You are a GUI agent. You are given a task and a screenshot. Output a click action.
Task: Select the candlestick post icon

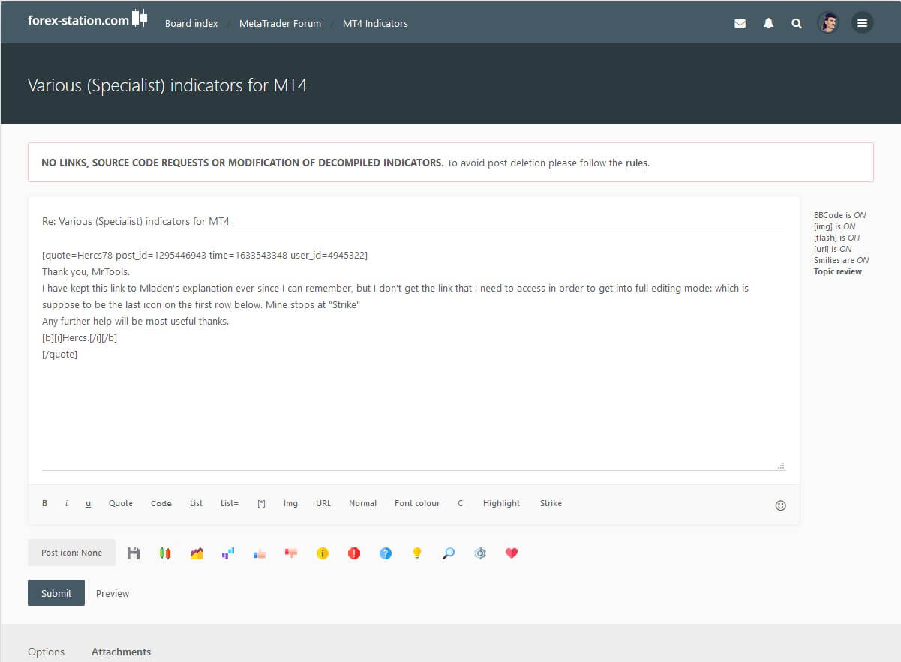[x=165, y=553]
